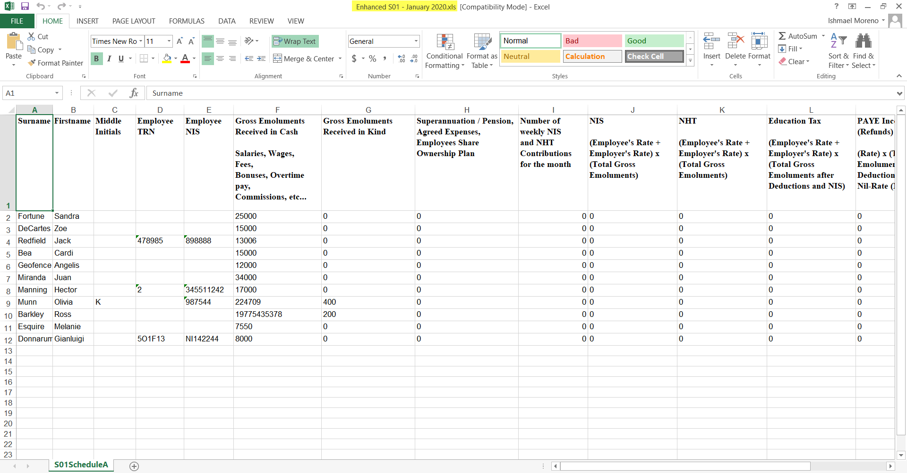The height and width of the screenshot is (473, 907).
Task: Click the Increase Decimal icon
Action: tap(402, 58)
